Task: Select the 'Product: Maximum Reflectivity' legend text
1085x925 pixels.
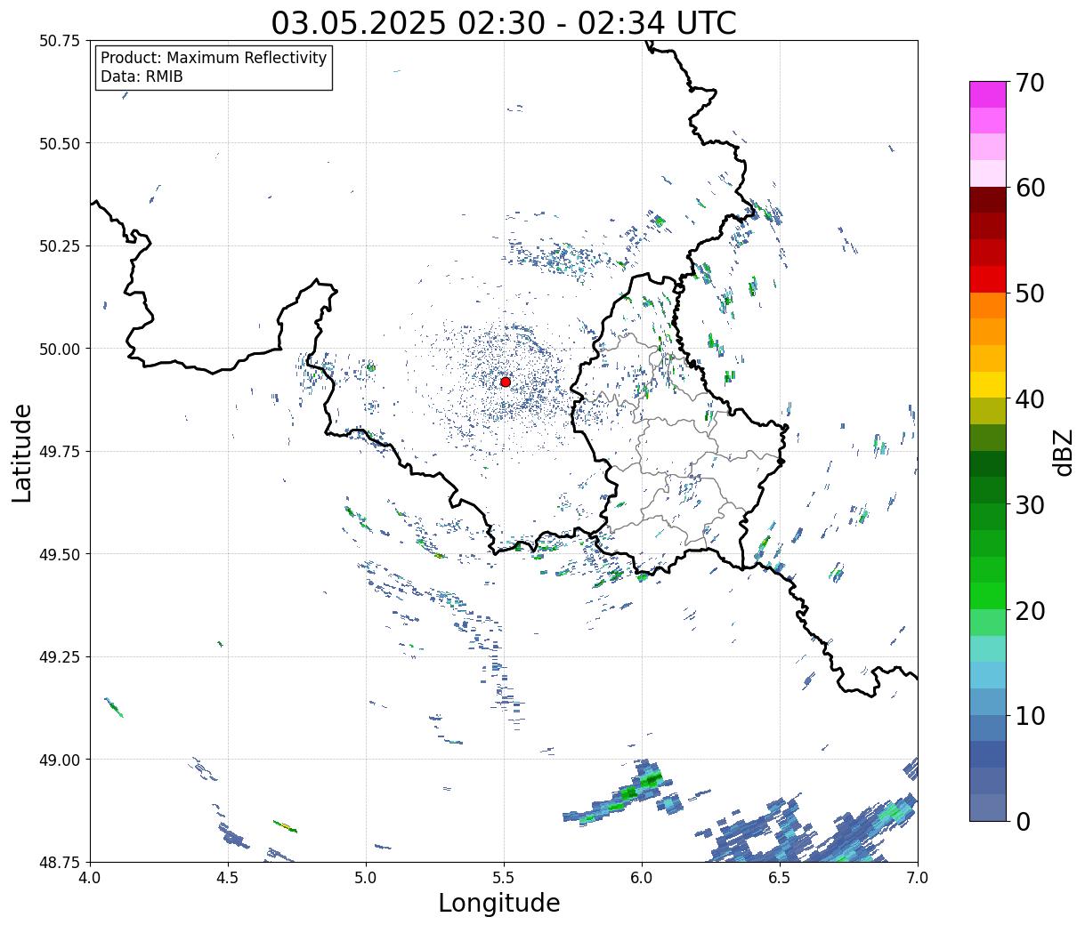Action: [214, 58]
